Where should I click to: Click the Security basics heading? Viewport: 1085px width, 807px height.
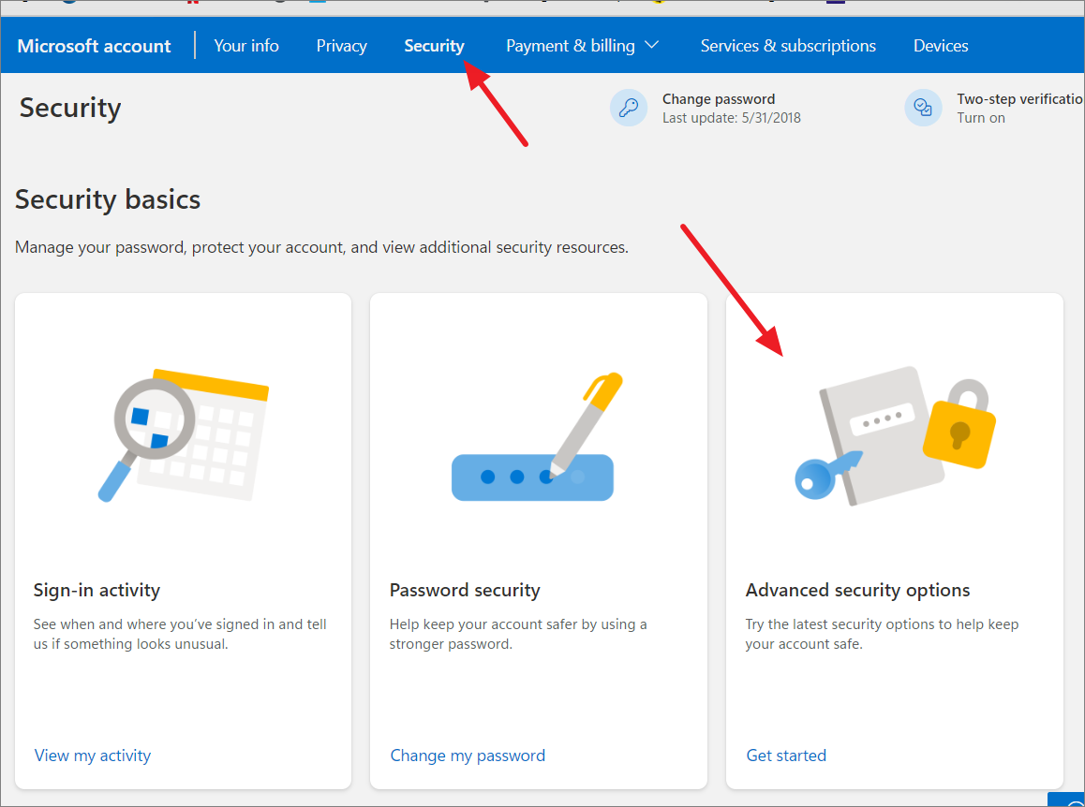click(x=108, y=199)
